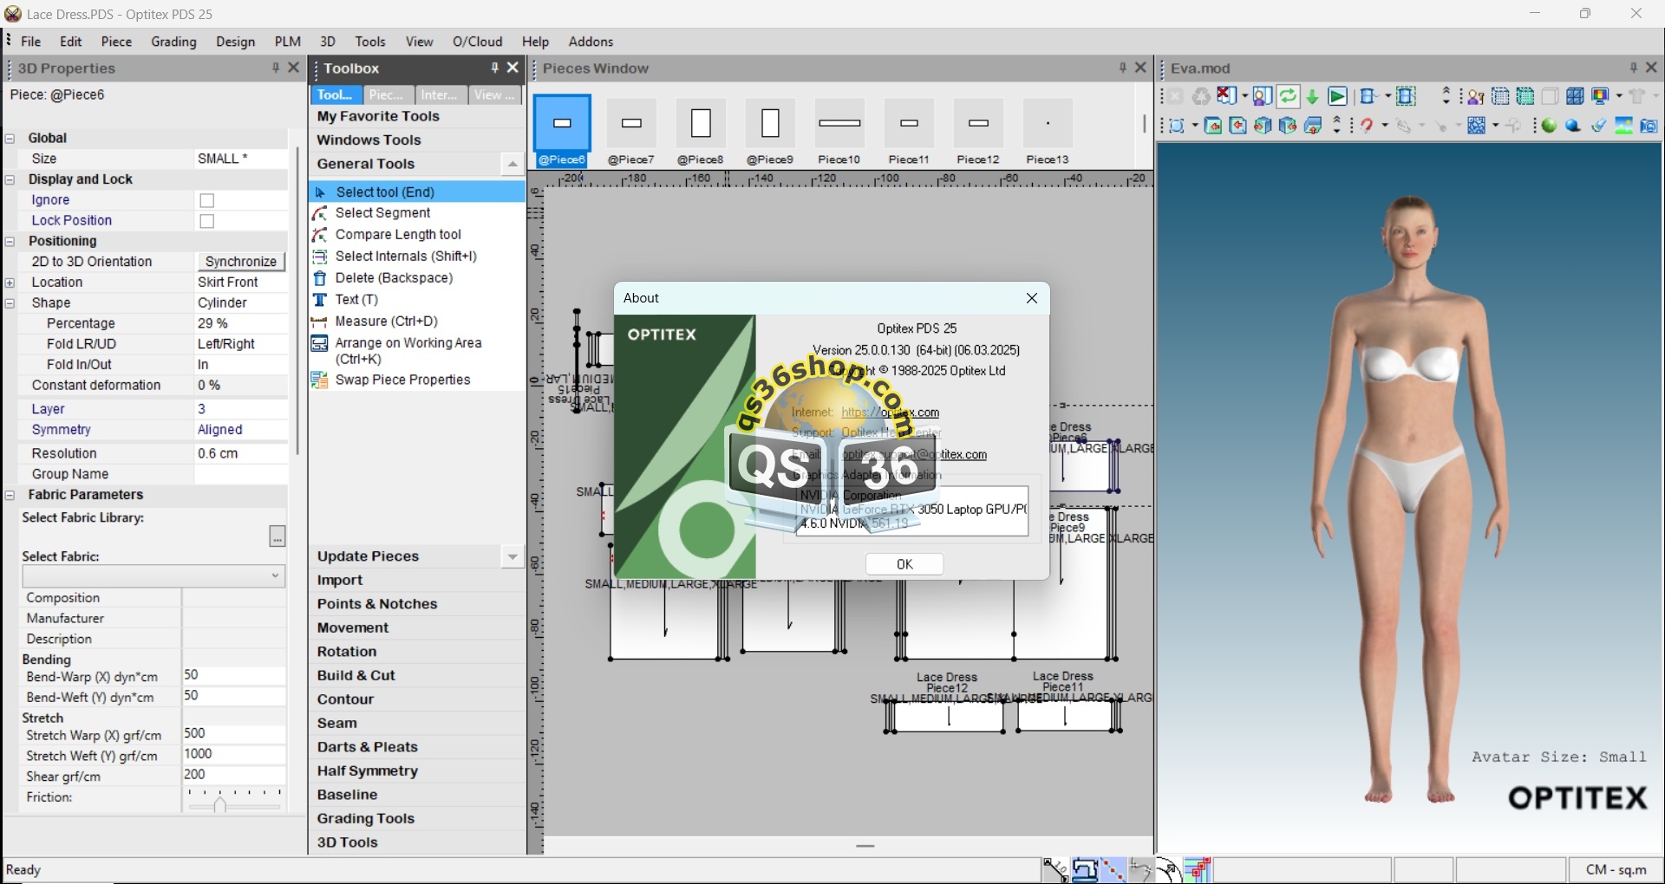This screenshot has width=1665, height=884.
Task: Open the 3D Tools group in Toolbox
Action: coord(417,842)
